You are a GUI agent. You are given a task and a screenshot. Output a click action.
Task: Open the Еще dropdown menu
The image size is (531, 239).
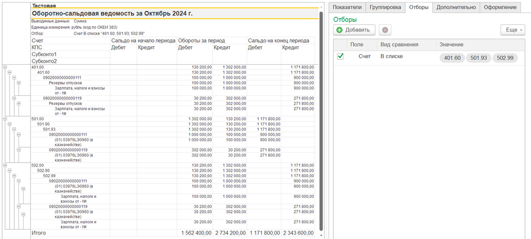pyautogui.click(x=513, y=30)
